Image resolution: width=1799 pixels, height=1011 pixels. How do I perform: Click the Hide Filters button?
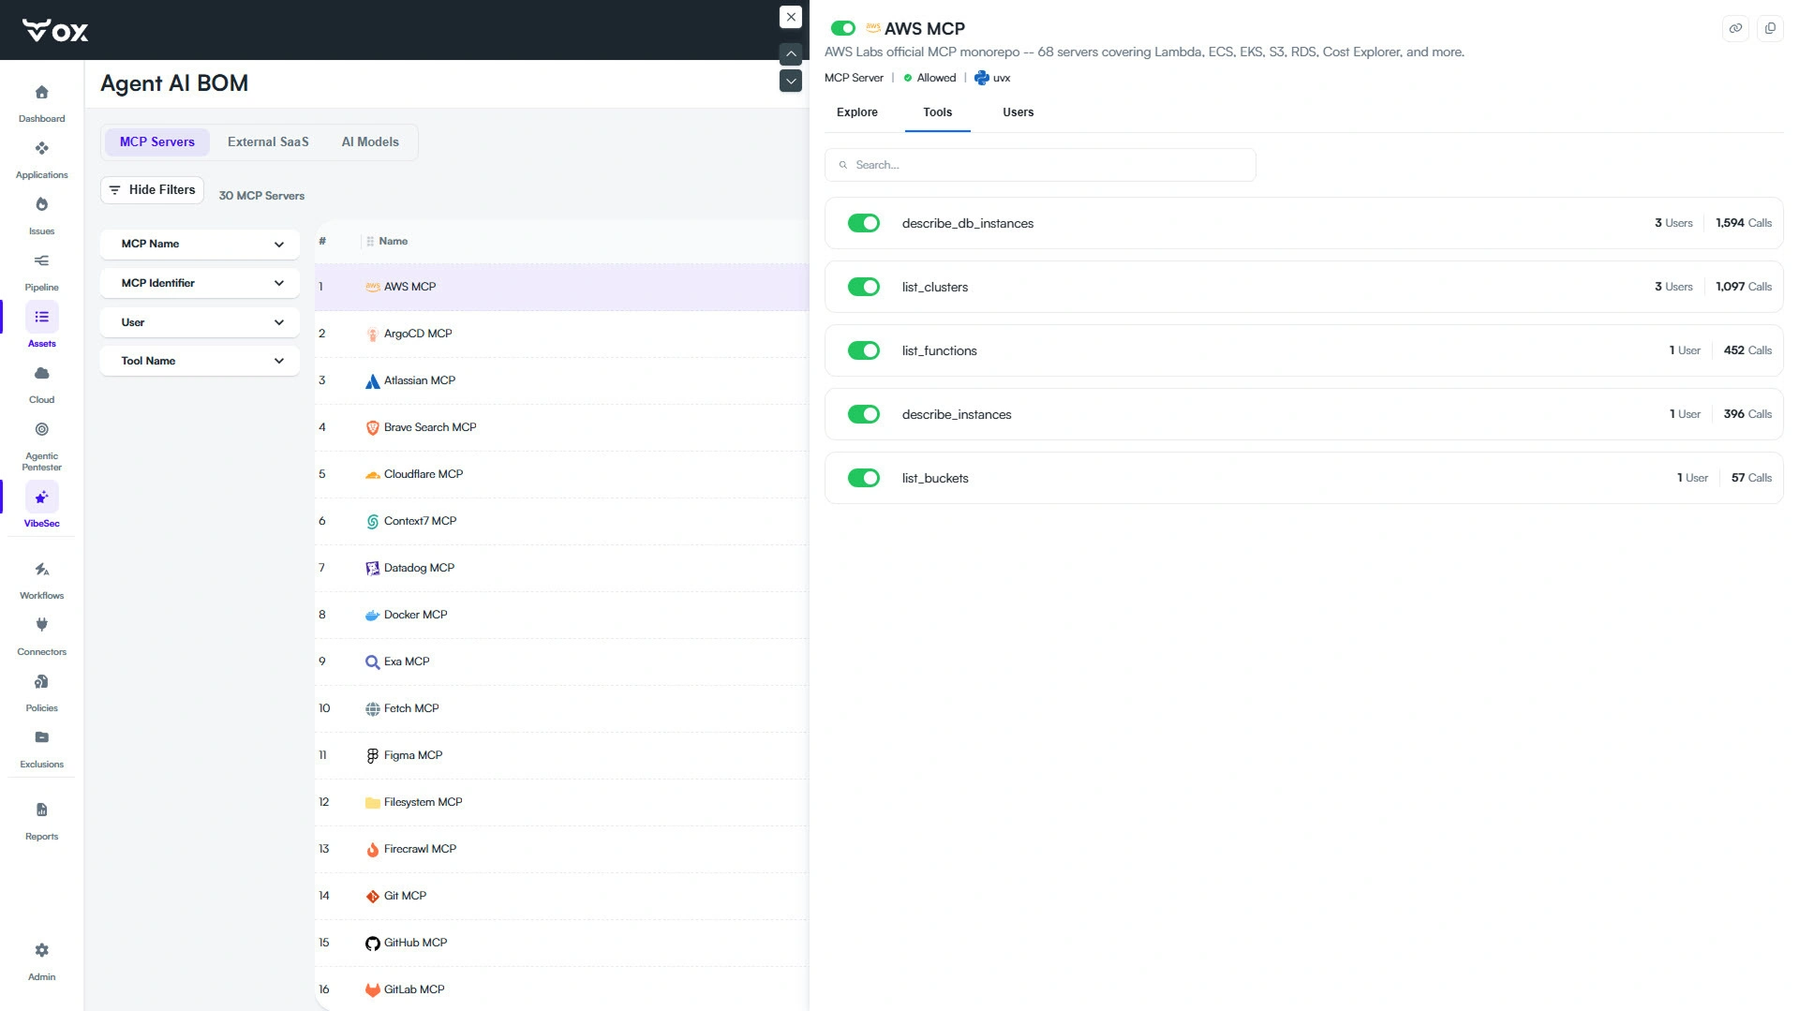153,190
